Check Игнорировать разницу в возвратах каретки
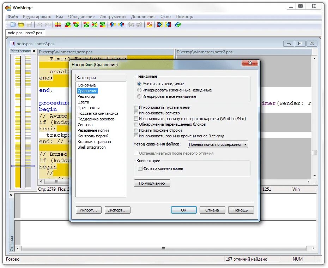This screenshot has width=328, height=268. [x=136, y=119]
